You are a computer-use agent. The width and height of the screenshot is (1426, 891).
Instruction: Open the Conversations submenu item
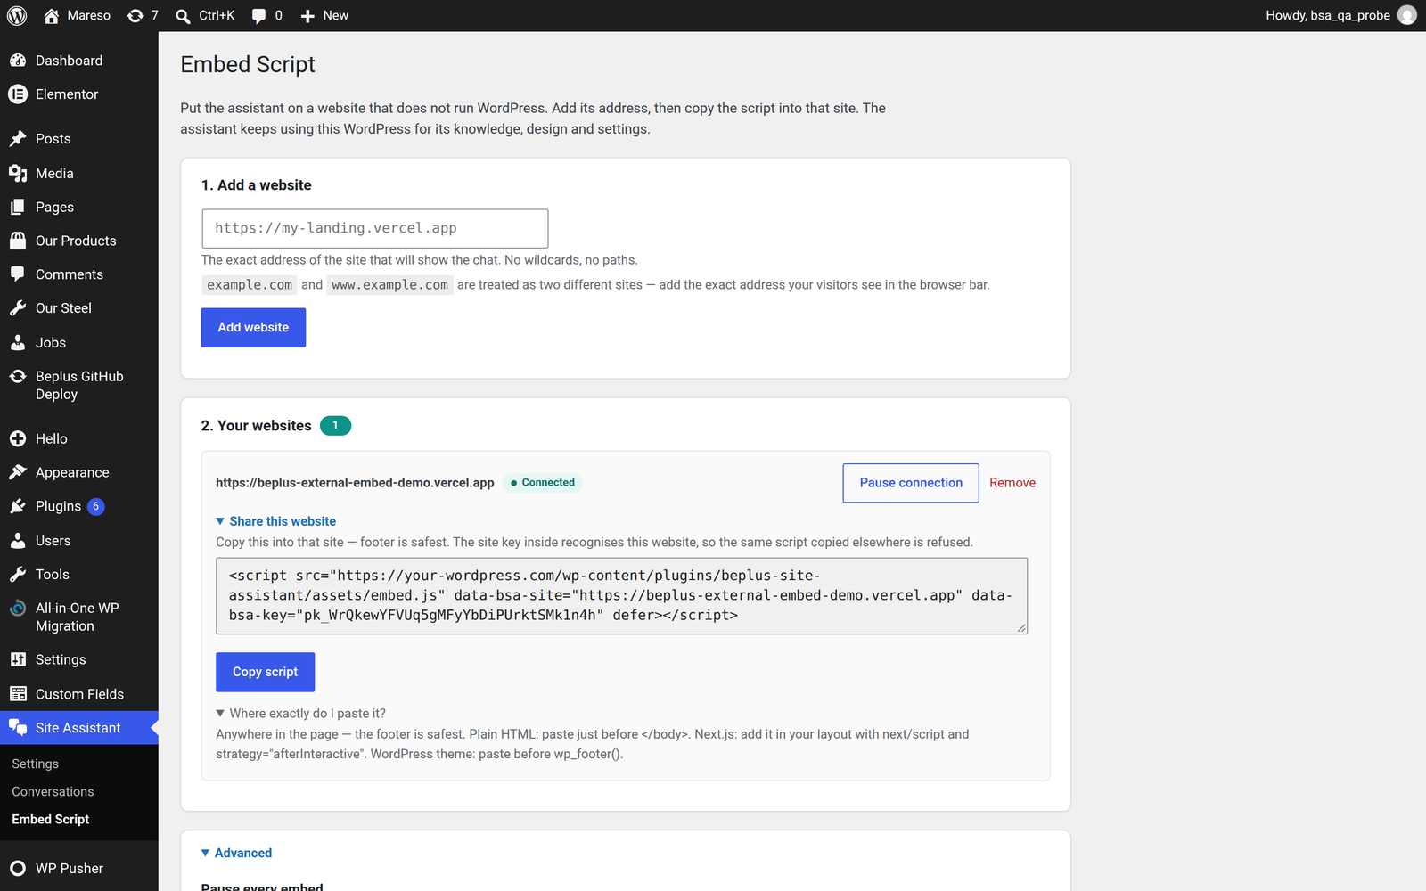[53, 792]
